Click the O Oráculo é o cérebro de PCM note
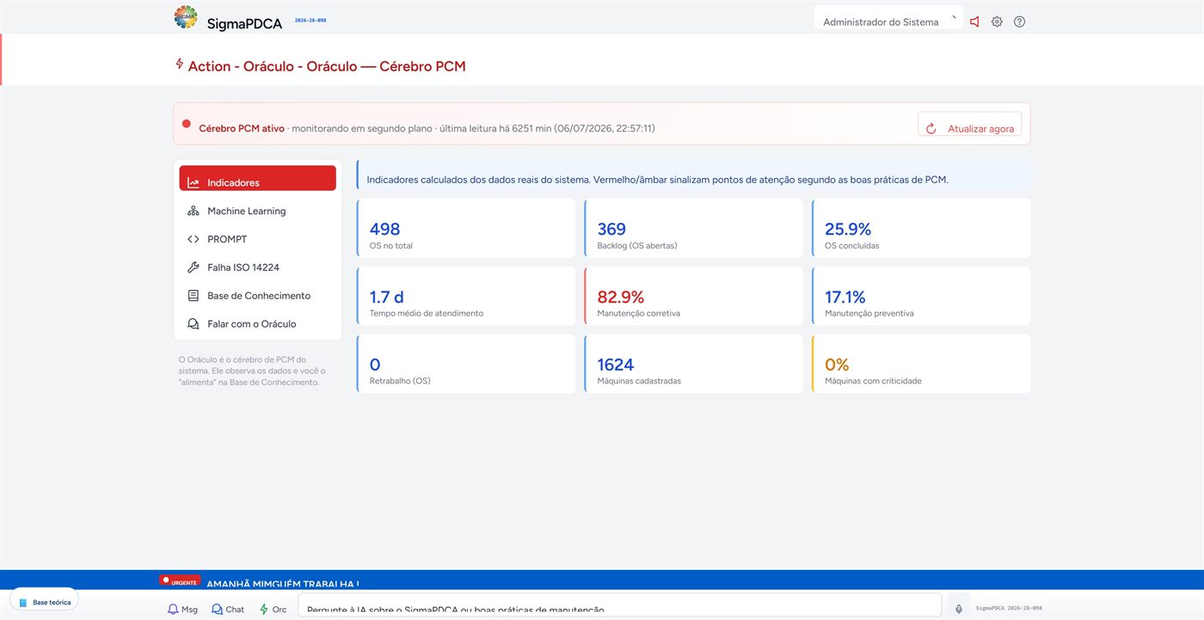Viewport: 1204px width, 620px height. click(251, 371)
